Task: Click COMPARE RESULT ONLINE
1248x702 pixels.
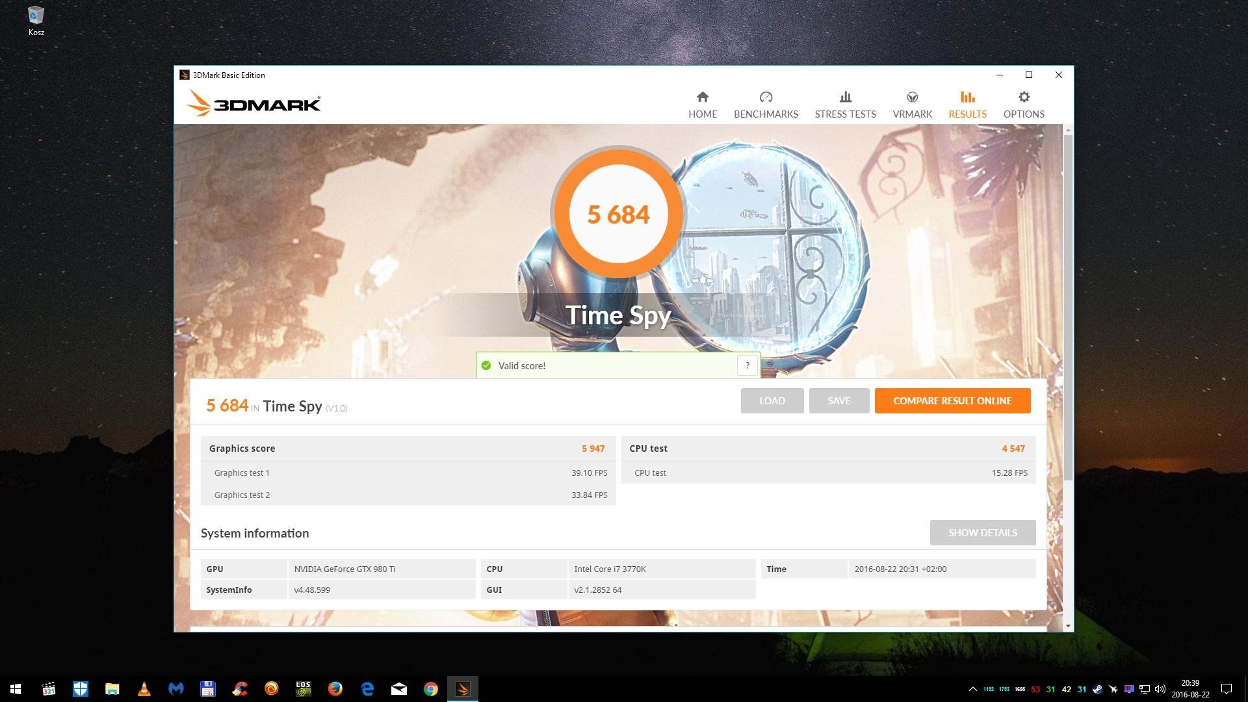Action: pyautogui.click(x=952, y=400)
